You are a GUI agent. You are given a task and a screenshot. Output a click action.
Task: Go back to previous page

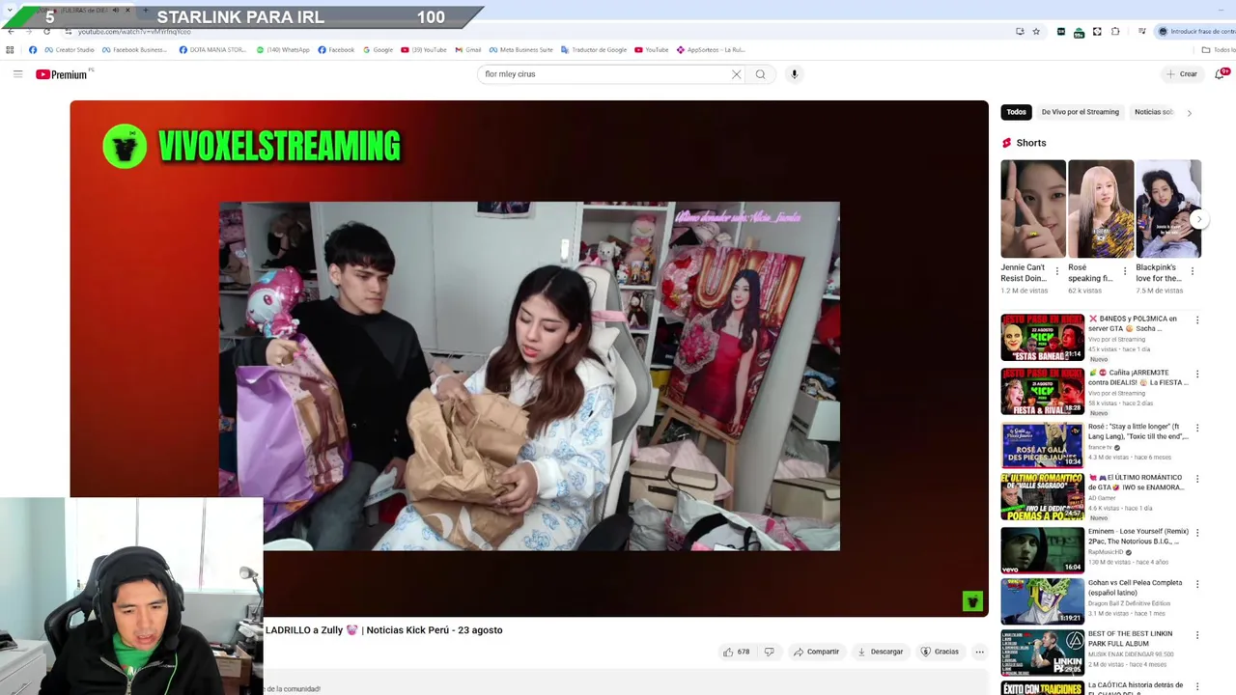click(11, 31)
